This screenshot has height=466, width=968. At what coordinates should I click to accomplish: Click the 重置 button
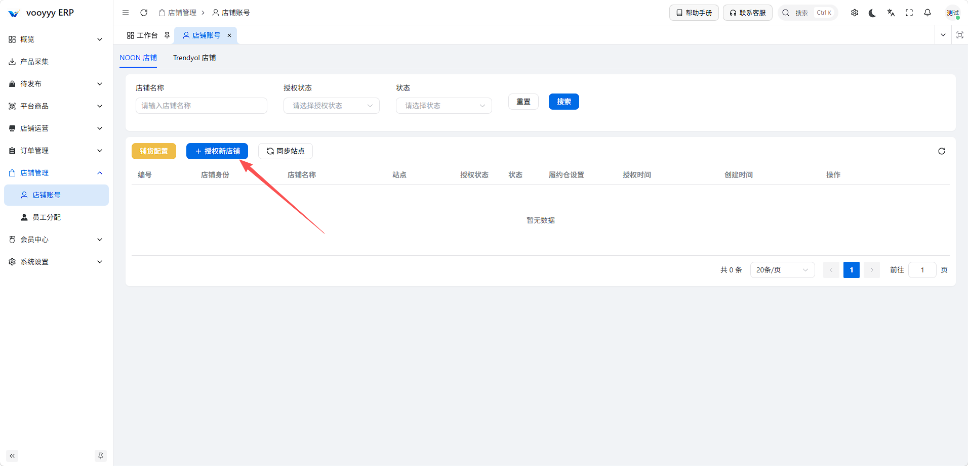[523, 102]
